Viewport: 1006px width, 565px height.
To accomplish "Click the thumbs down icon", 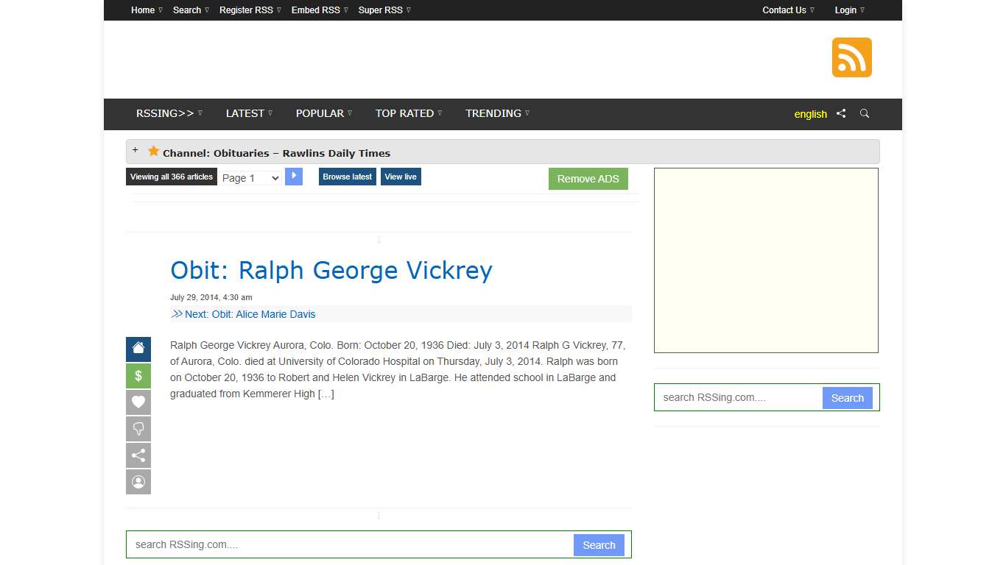I will tap(138, 429).
